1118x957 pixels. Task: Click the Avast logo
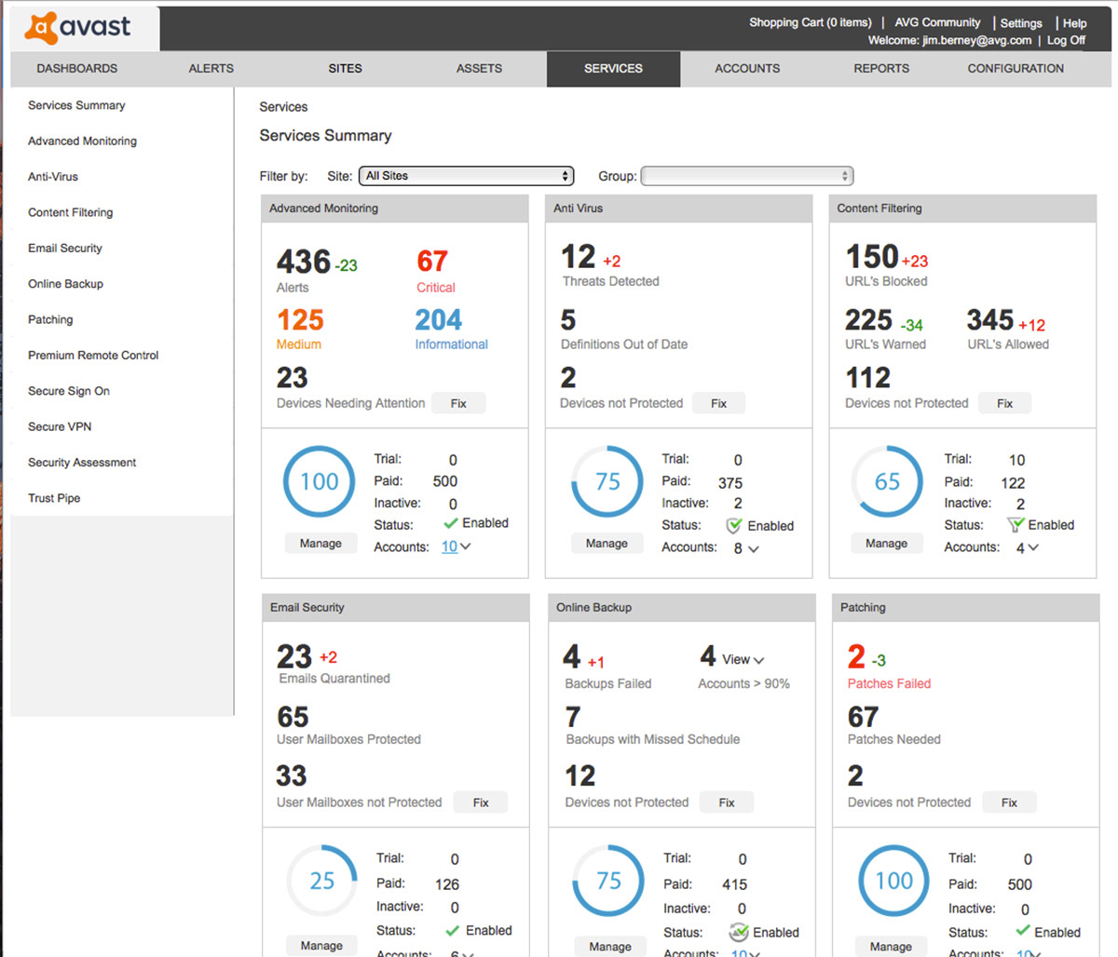click(78, 28)
